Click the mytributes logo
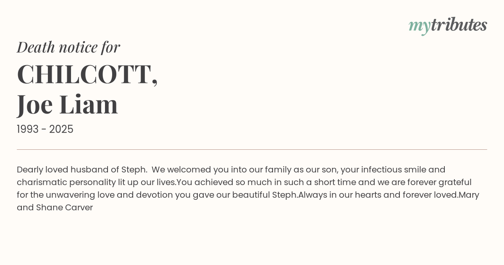Viewport: 504px width, 265px height. click(x=448, y=25)
